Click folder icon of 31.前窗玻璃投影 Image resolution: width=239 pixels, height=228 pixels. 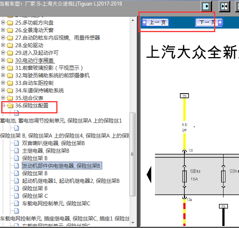(x=10, y=68)
